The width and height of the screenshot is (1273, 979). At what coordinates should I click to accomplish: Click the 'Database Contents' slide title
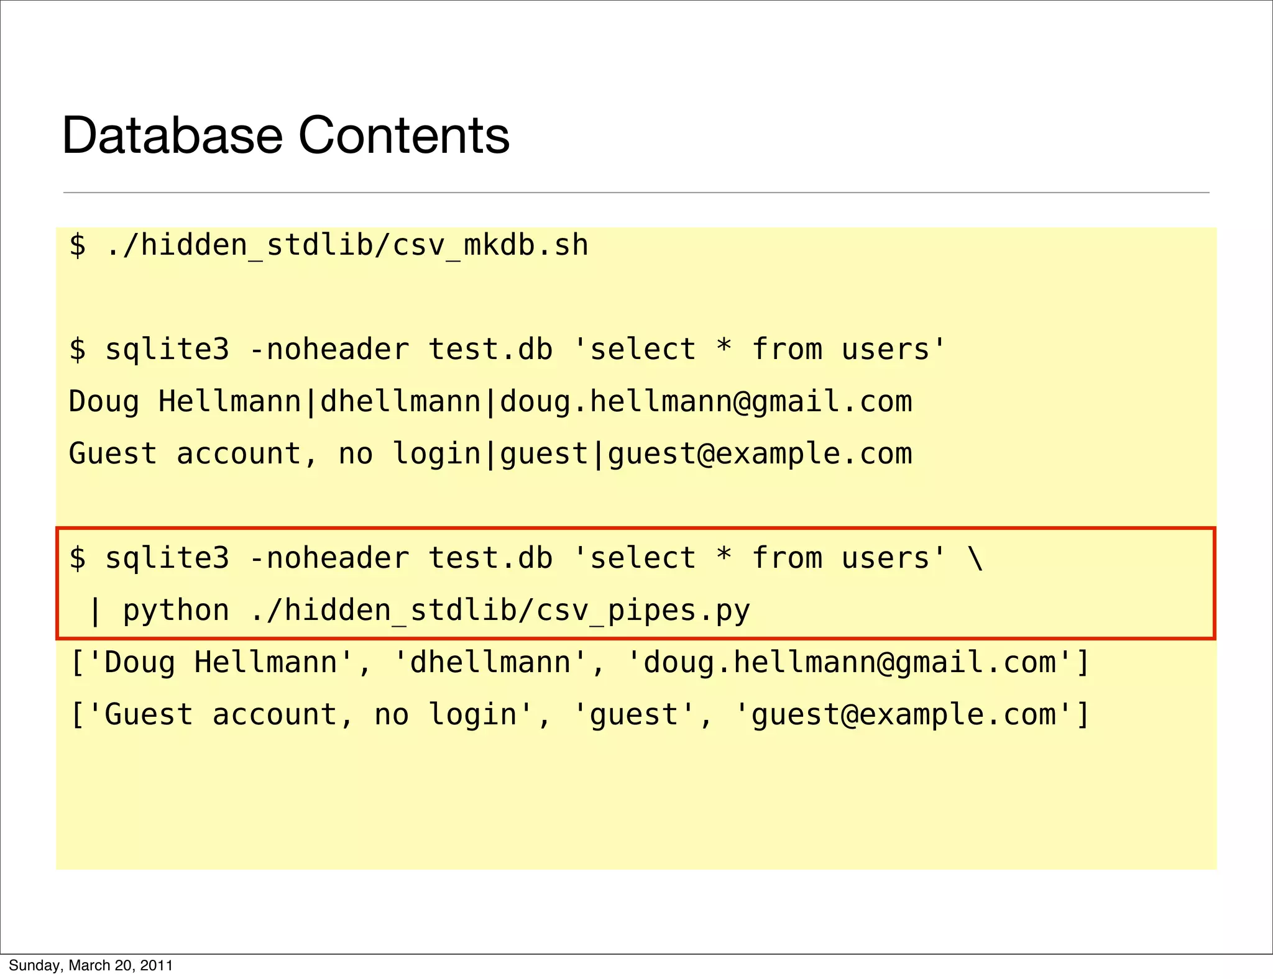tap(285, 135)
